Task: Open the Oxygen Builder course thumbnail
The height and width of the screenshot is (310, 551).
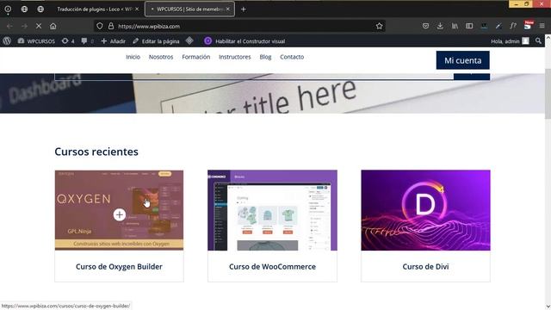Action: 119,210
